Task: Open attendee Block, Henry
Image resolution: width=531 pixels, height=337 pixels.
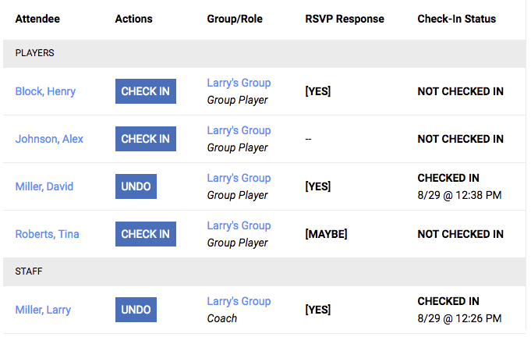Action: [x=45, y=91]
